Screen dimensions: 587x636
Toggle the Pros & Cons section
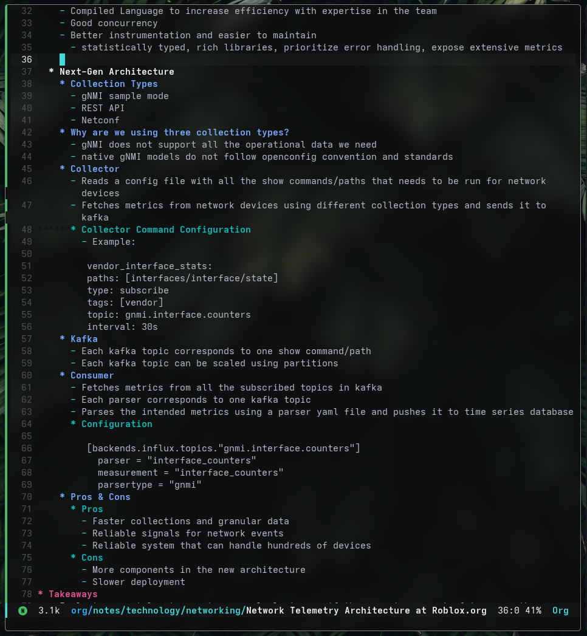tap(100, 497)
